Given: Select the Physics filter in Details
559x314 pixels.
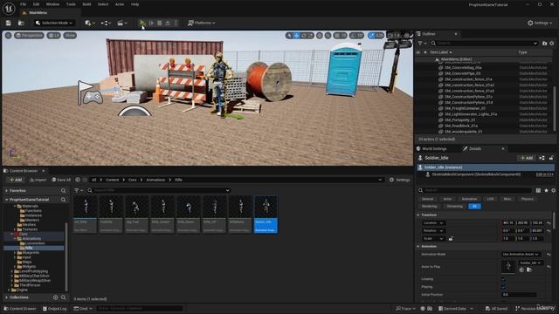Looking at the screenshot, I should (528, 199).
